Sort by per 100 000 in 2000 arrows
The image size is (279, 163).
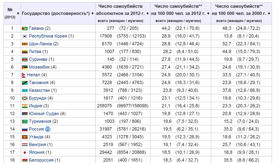tap(269, 13)
